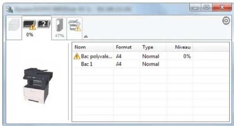The image size is (234, 126).
Task: Open the print job status tab
Action: pyautogui.click(x=14, y=28)
